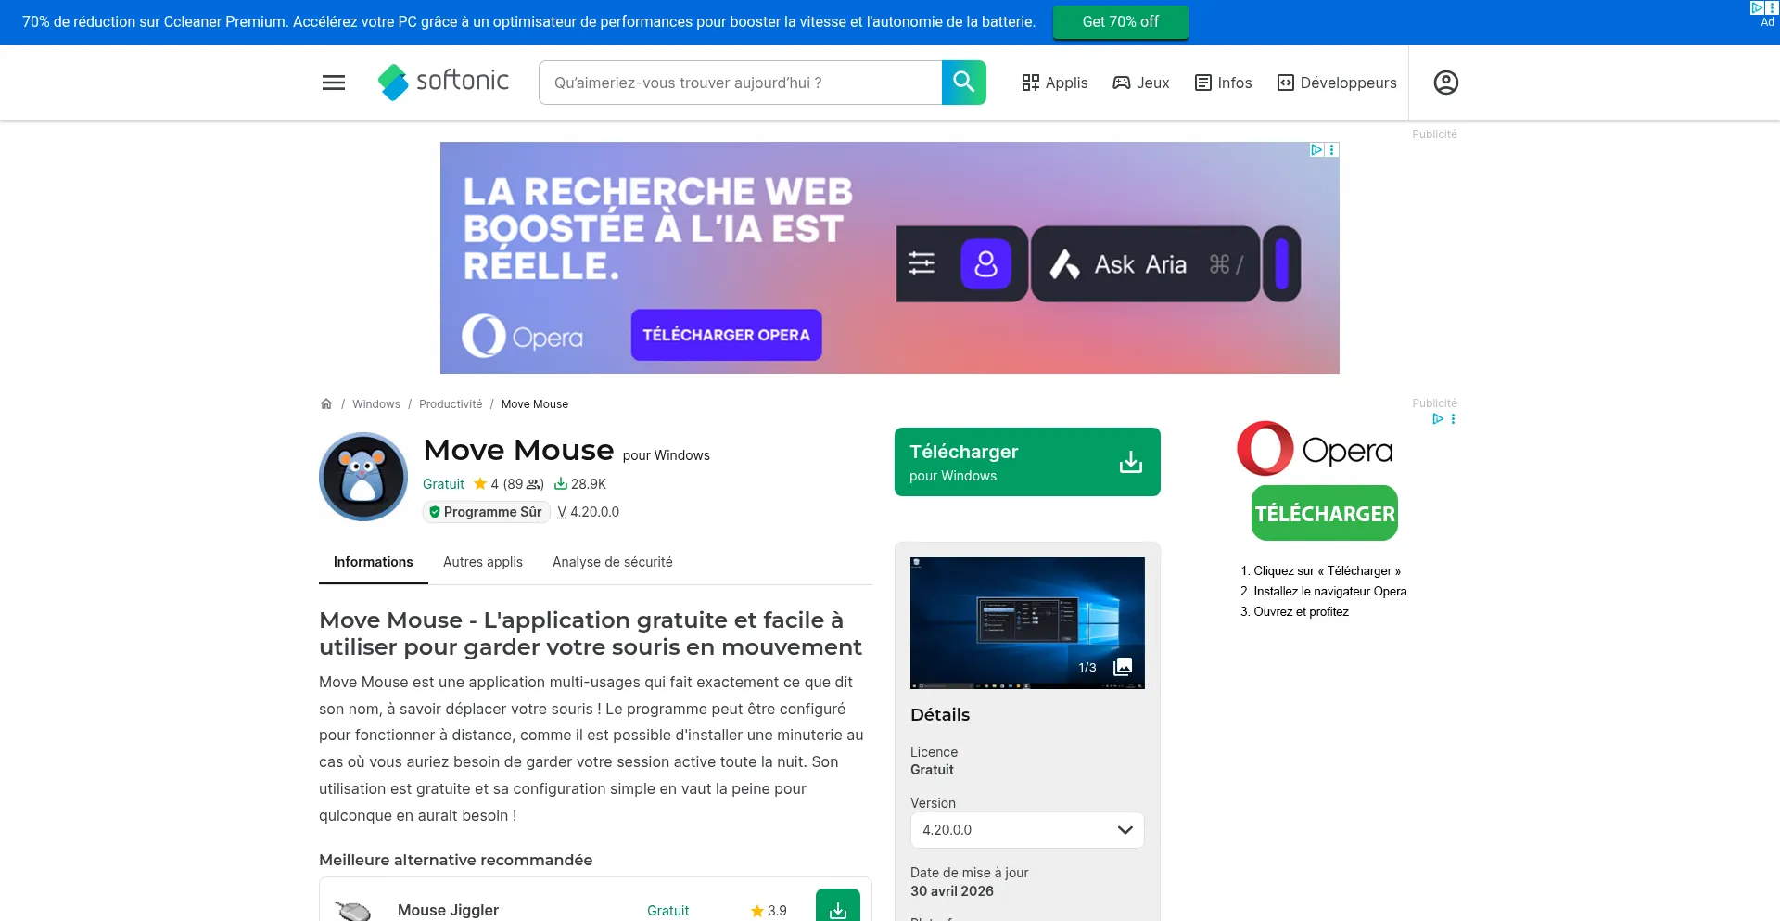Click the Mouse Jiggler 3.9 rating

769,911
